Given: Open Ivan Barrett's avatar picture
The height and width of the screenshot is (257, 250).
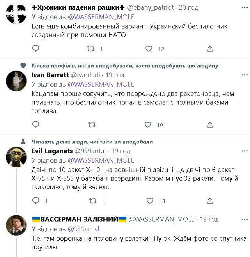Looking at the screenshot, I should [16, 81].
